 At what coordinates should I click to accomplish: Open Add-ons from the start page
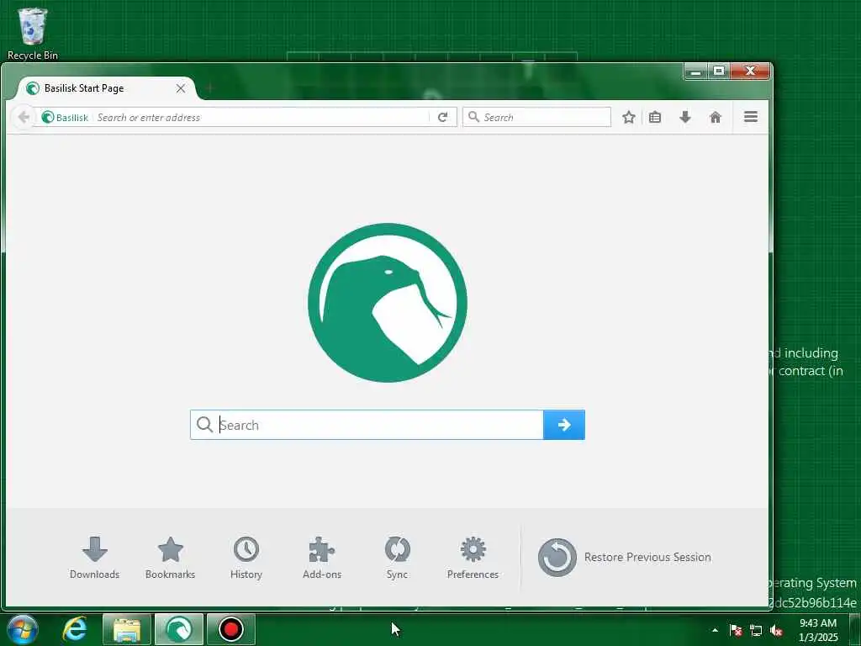pos(322,558)
